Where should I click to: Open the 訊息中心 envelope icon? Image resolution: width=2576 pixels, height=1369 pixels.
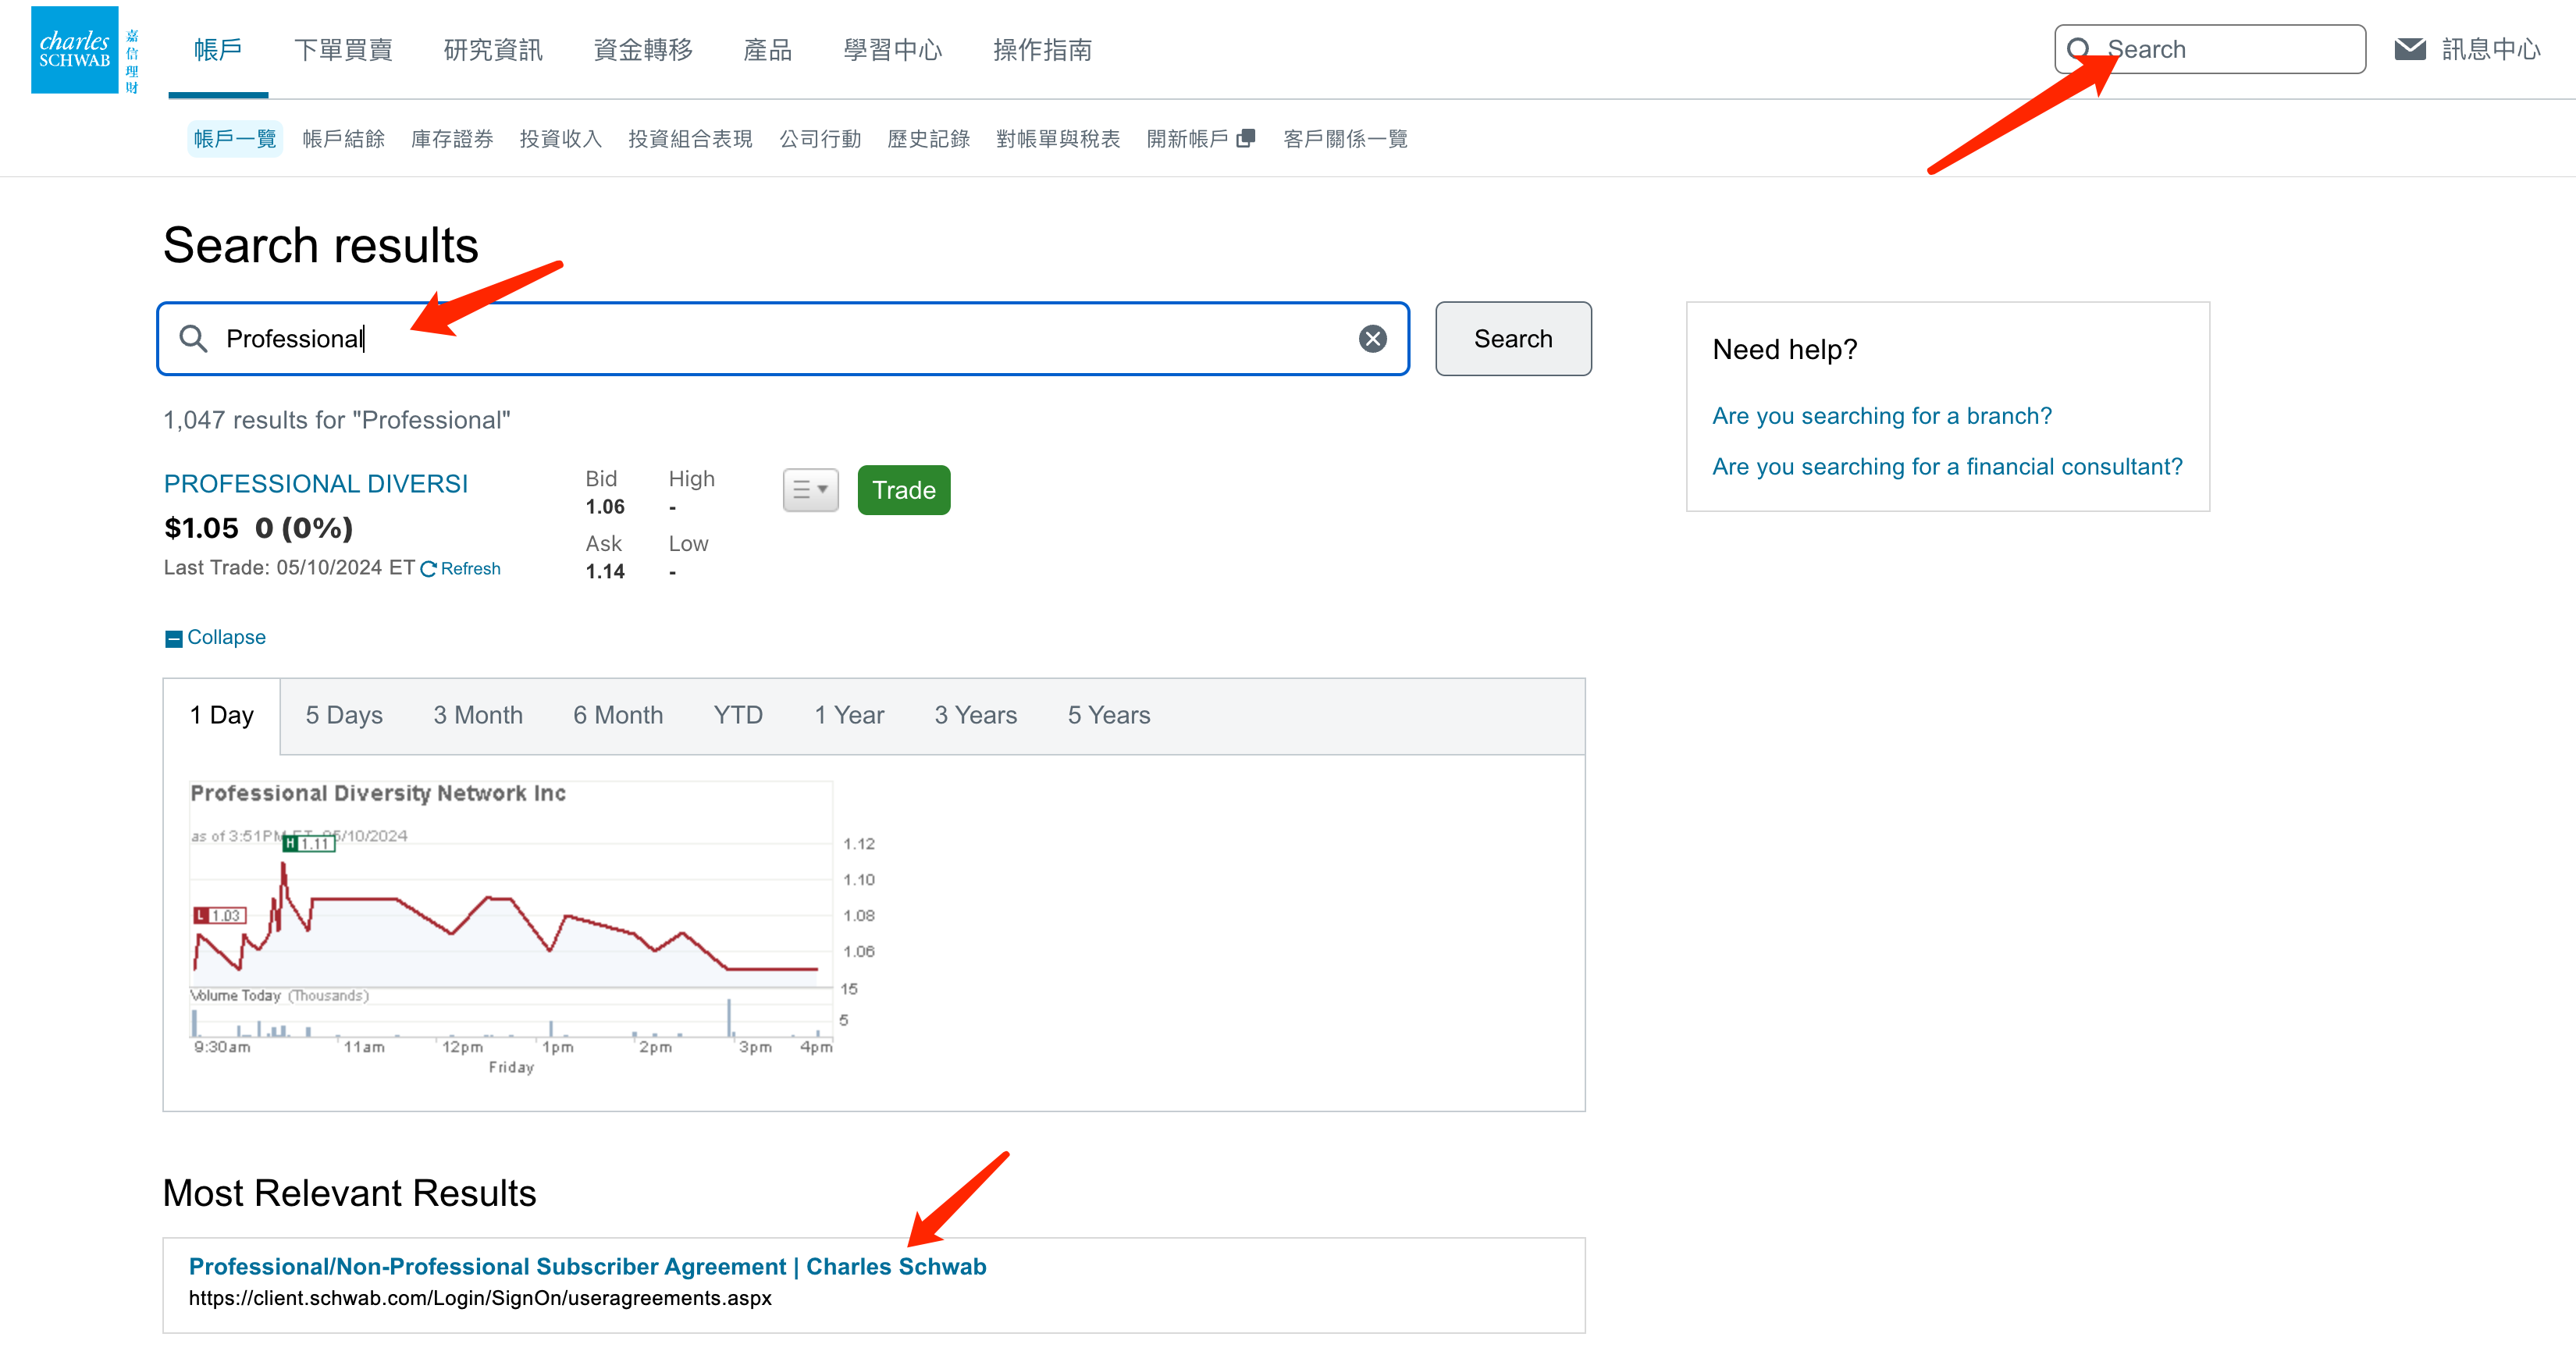point(2410,49)
